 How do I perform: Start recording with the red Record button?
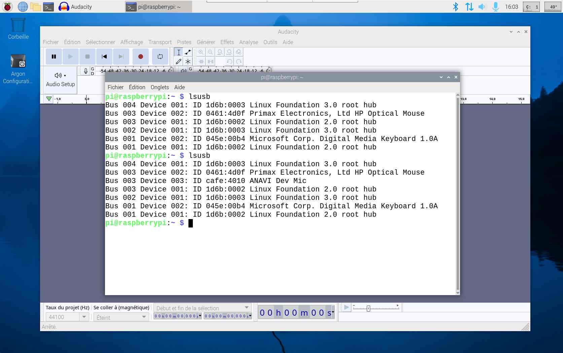pos(141,57)
